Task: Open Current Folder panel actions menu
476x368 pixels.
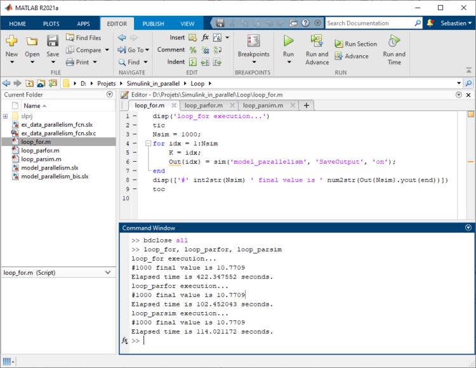Action: point(110,95)
